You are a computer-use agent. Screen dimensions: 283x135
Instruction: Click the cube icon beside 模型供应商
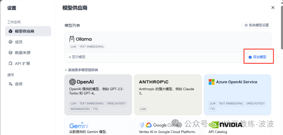[x=10, y=31]
